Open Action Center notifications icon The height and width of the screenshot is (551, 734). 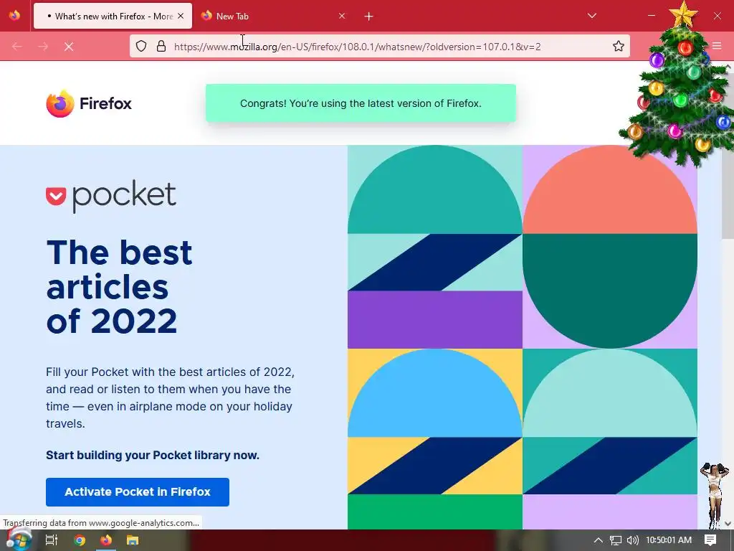click(x=710, y=540)
